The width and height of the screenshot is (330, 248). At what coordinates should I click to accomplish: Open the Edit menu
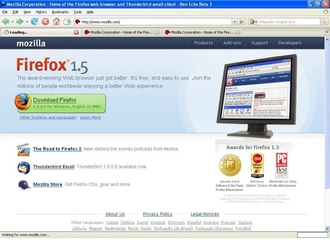coord(15,12)
